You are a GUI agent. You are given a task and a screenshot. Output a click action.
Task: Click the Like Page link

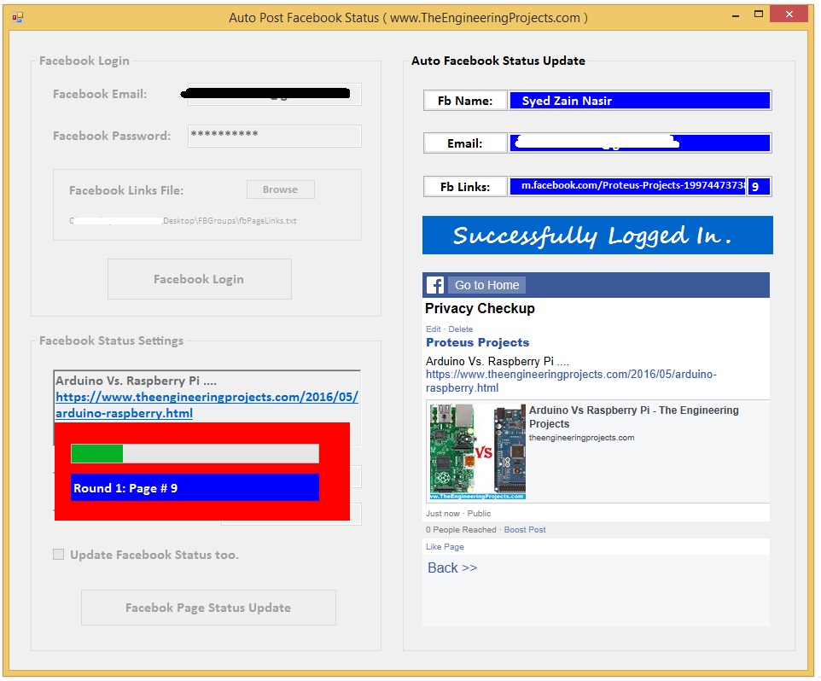click(445, 546)
